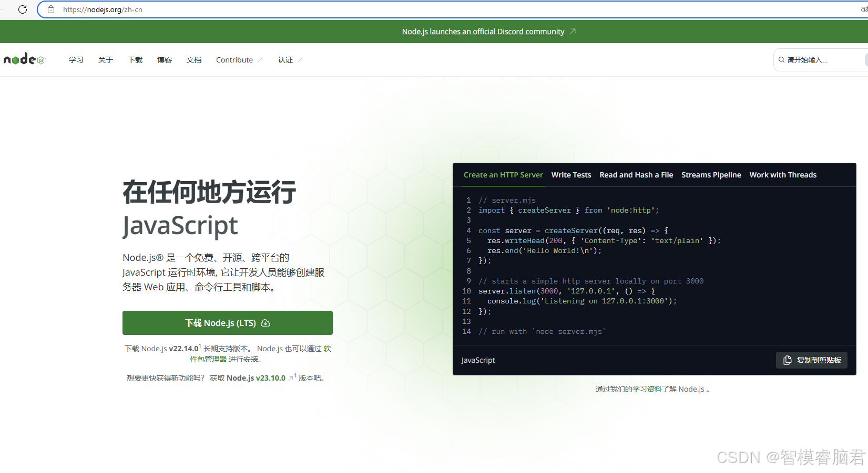Switch to the Streams Pipeline tab

coord(711,175)
